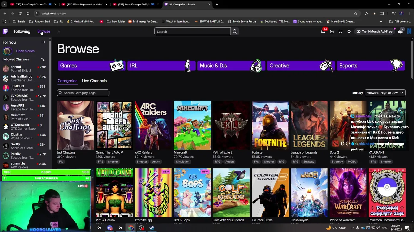The width and height of the screenshot is (414, 232).
Task: Open Music & DJs category banner
Action: pyautogui.click(x=231, y=65)
